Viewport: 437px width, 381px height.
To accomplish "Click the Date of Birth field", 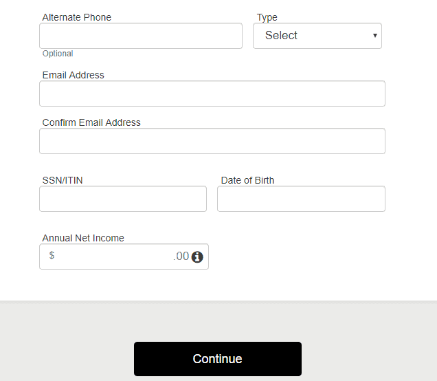I will 301,199.
